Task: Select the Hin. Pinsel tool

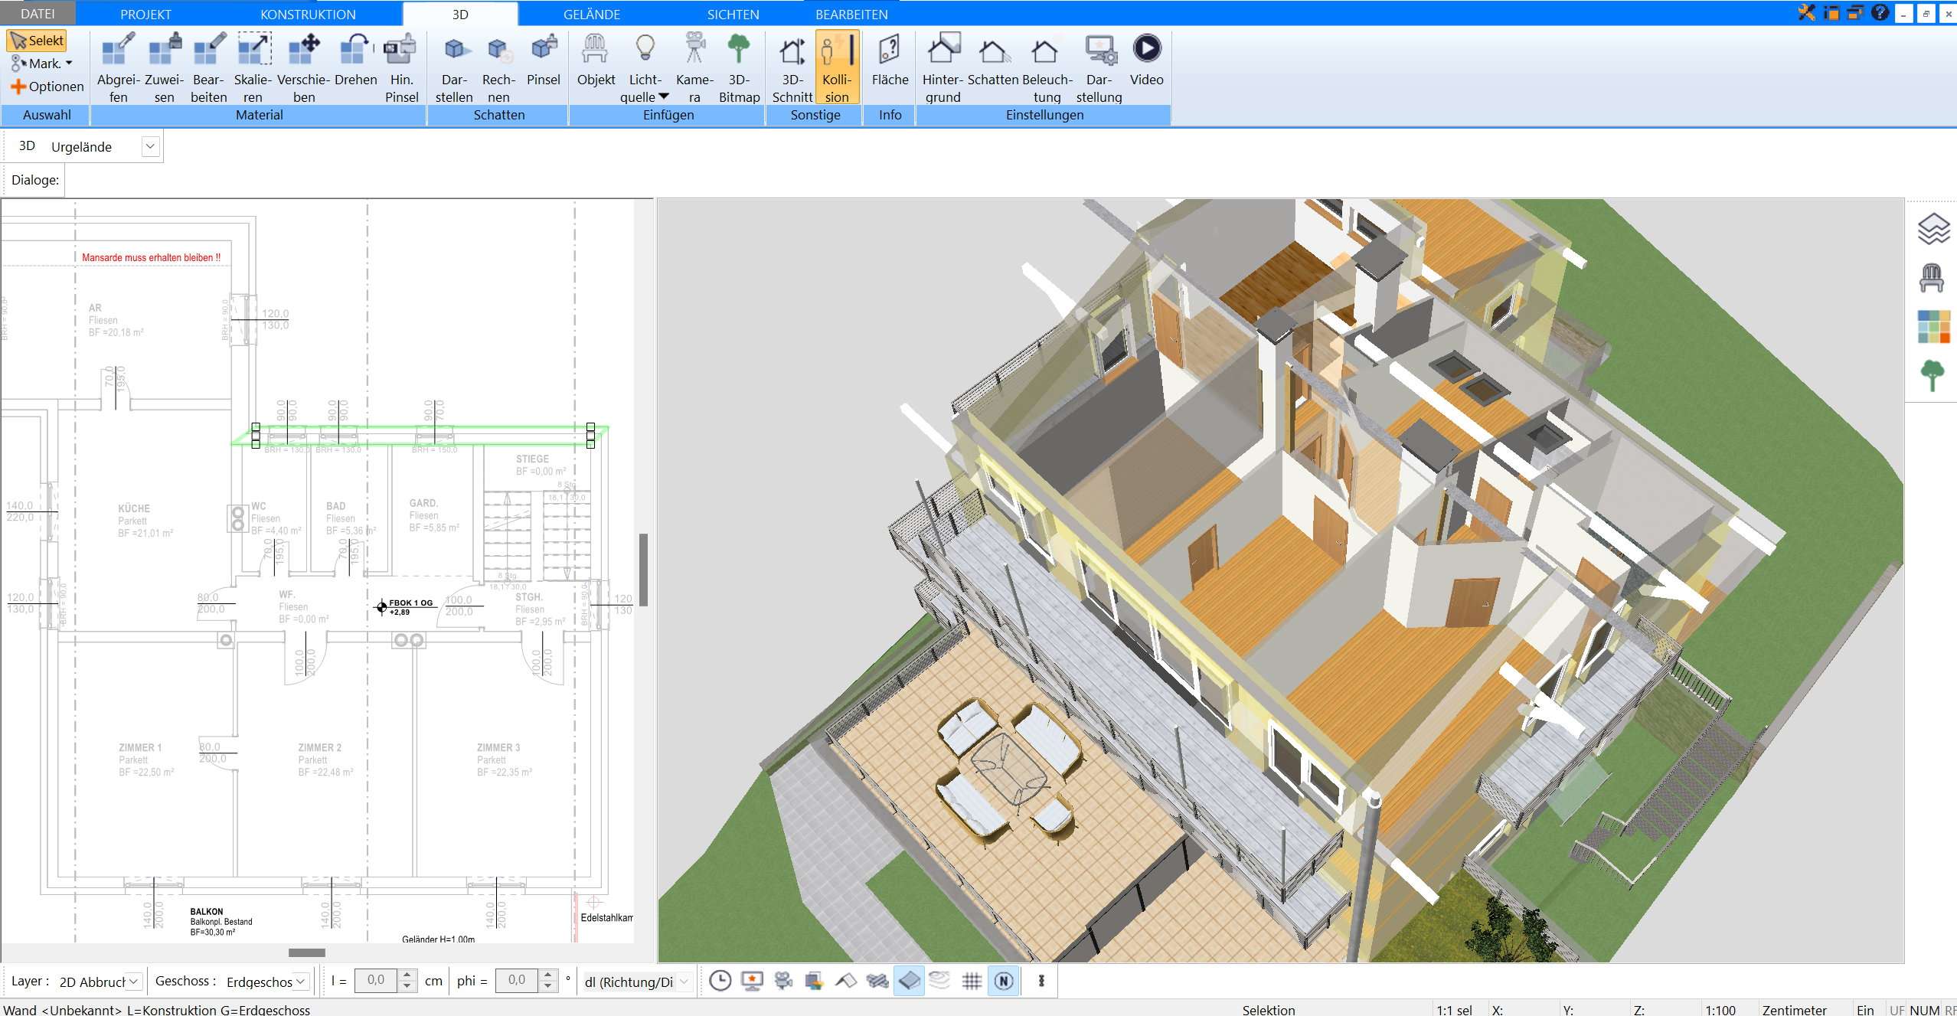Action: tap(401, 67)
